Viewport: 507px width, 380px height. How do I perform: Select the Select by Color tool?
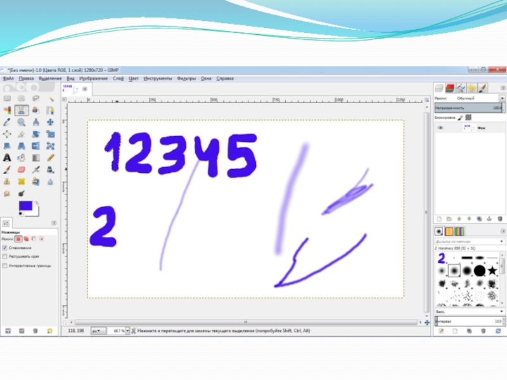(x=7, y=110)
